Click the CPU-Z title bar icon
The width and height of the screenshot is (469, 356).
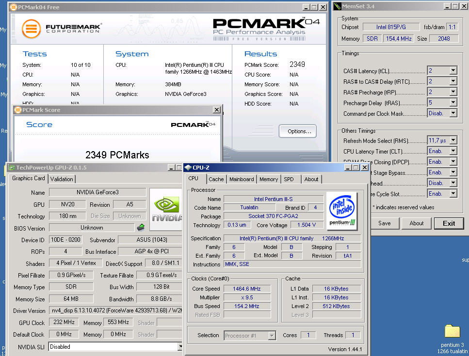(188, 168)
